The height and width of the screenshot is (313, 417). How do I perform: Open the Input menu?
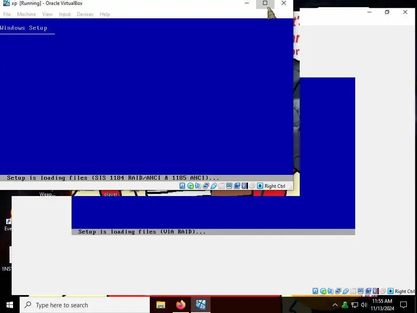coord(65,14)
